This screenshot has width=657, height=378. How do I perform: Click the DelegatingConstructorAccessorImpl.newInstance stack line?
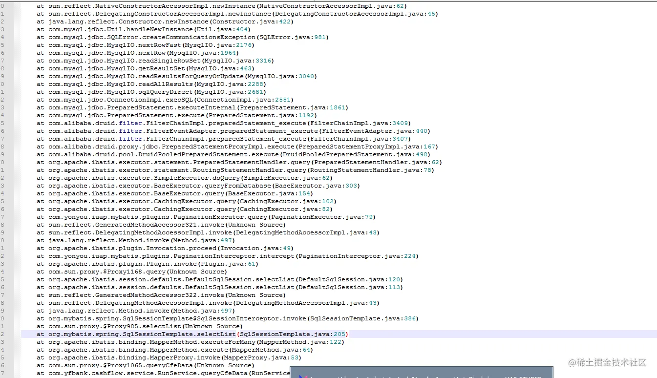click(x=237, y=14)
